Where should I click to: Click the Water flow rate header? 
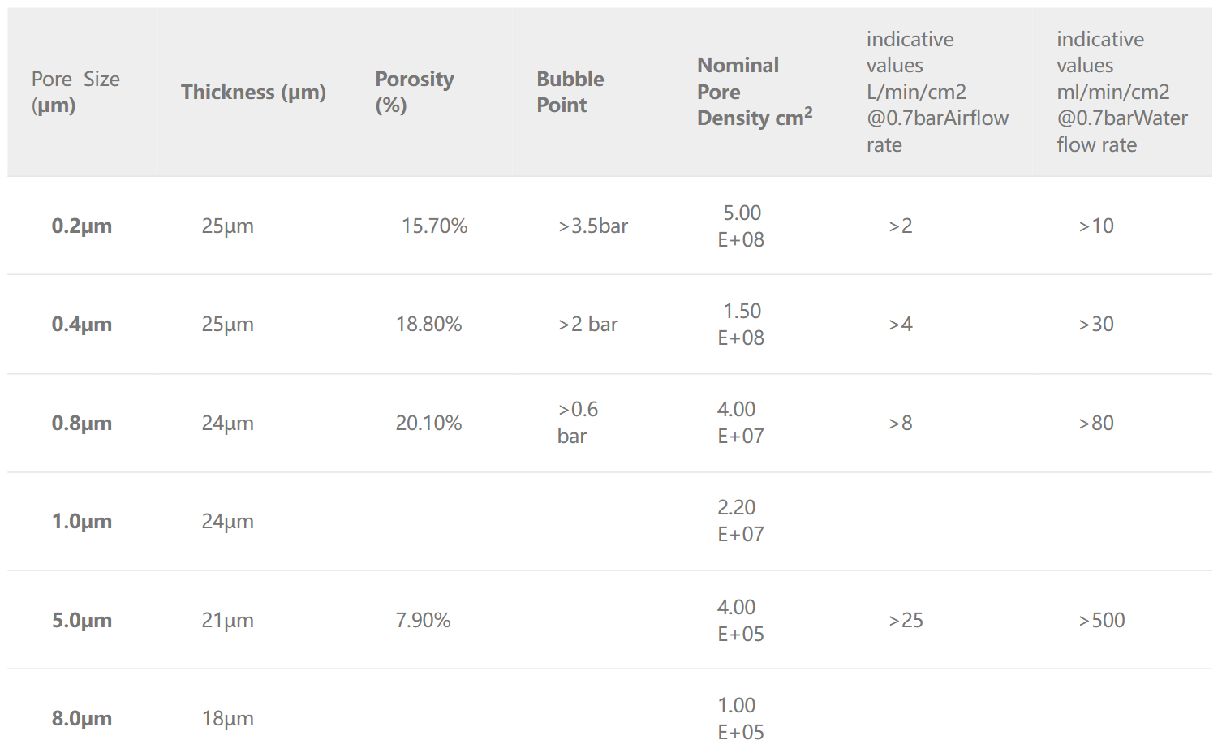click(1122, 92)
